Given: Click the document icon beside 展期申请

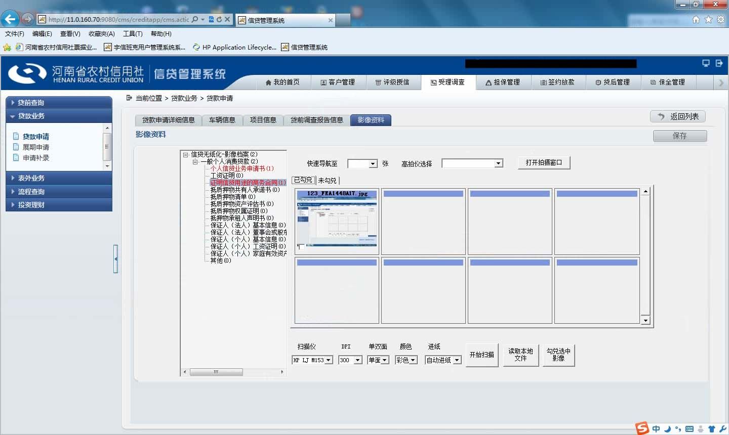Looking at the screenshot, I should click(16, 147).
